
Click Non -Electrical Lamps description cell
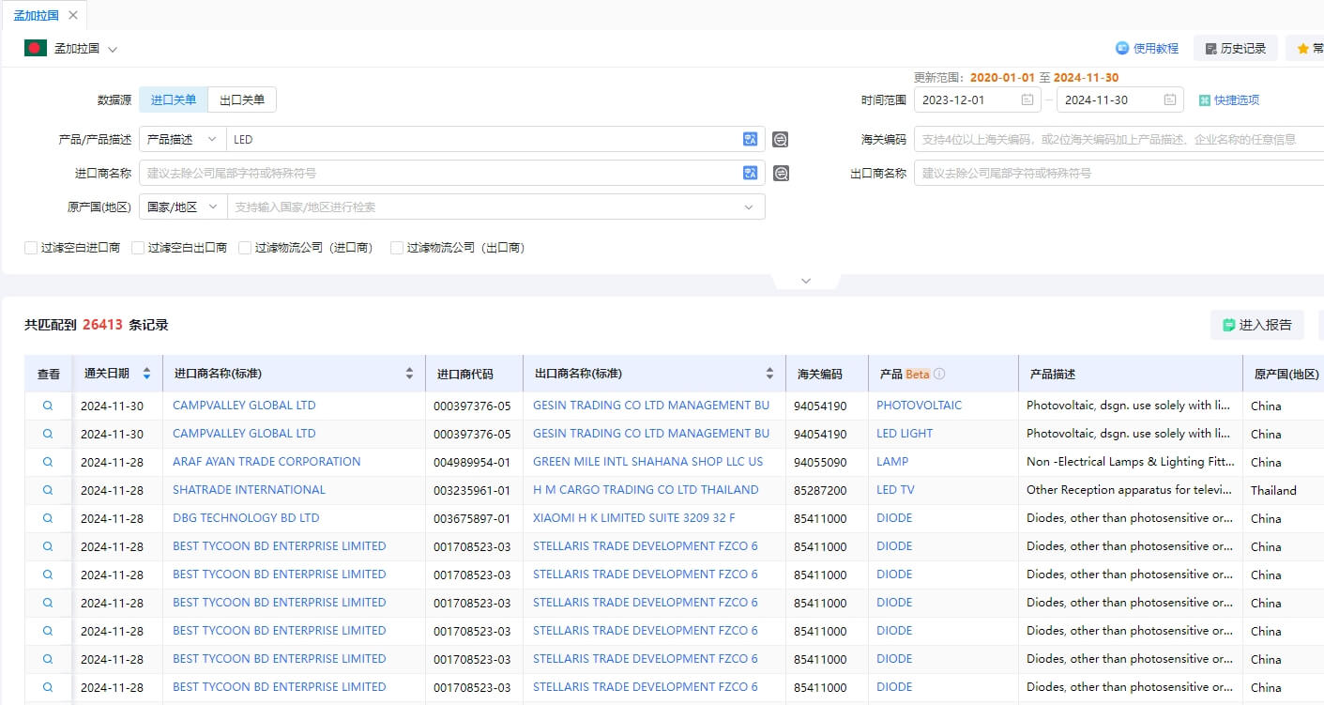coord(1130,461)
